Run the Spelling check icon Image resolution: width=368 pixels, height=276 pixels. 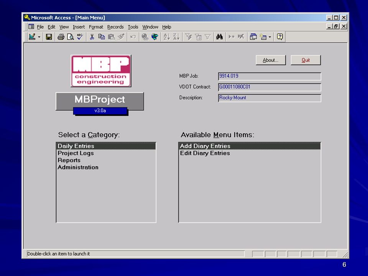point(80,37)
